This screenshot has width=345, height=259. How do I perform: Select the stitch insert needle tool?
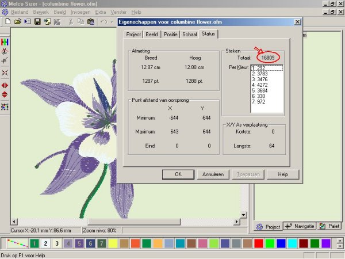click(x=5, y=60)
